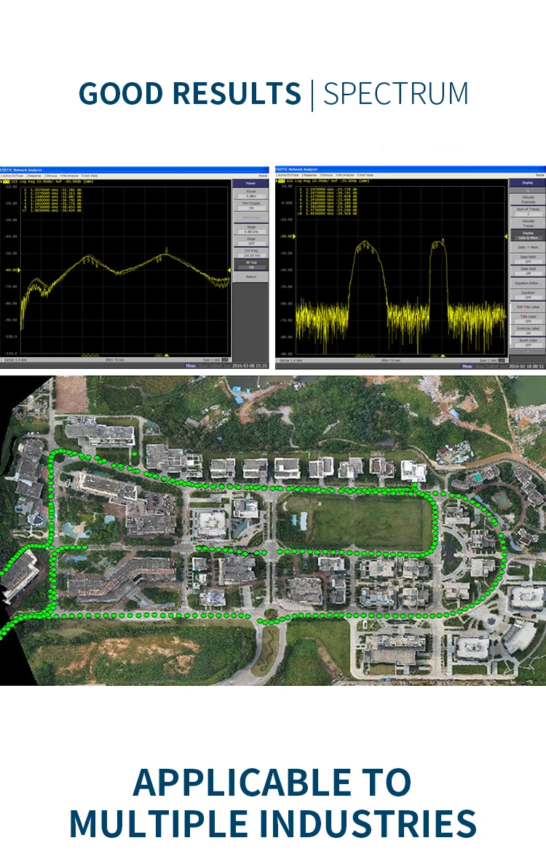This screenshot has height=867, width=546.
Task: Click timestamp 2016-02-18 08:51
Action: tap(526, 366)
